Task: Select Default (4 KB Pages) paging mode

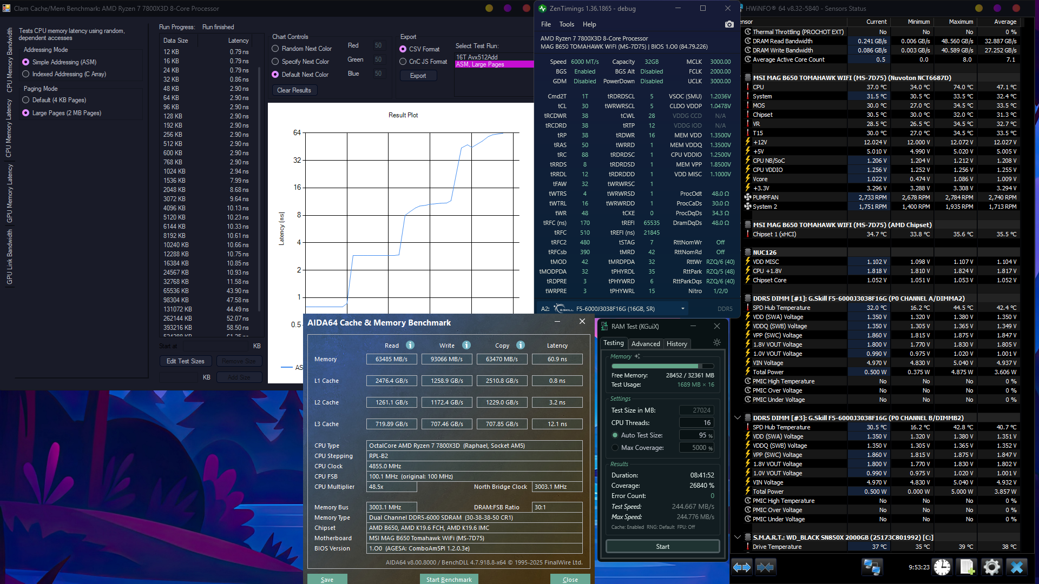Action: (x=26, y=100)
